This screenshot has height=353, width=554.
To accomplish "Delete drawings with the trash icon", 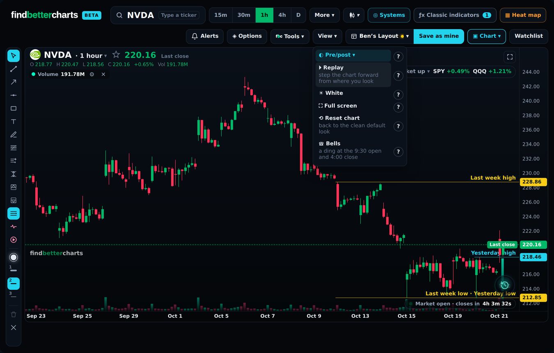I will 14,314.
